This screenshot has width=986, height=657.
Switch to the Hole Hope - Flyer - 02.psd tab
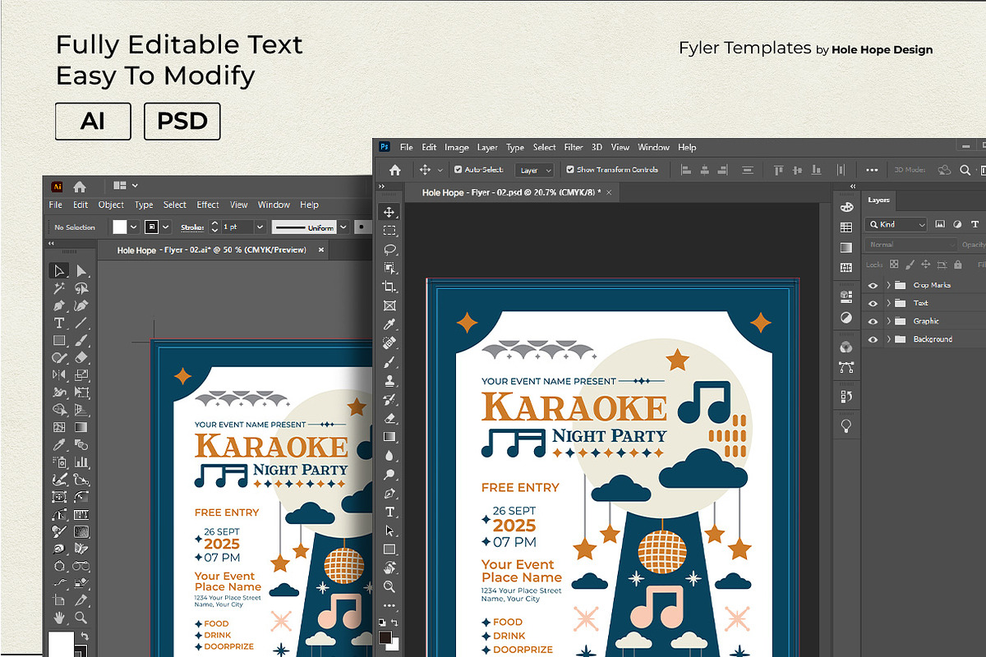point(509,192)
